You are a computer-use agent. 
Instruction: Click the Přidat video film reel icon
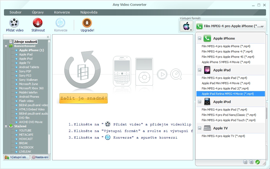(x=14, y=23)
